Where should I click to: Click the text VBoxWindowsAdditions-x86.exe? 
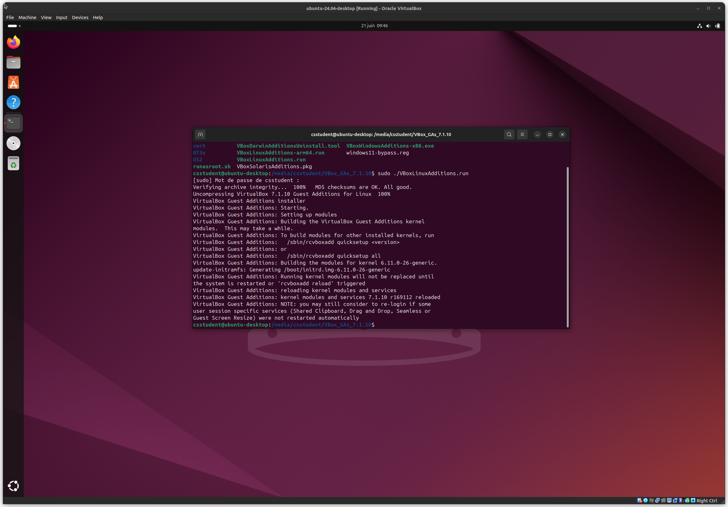point(390,146)
